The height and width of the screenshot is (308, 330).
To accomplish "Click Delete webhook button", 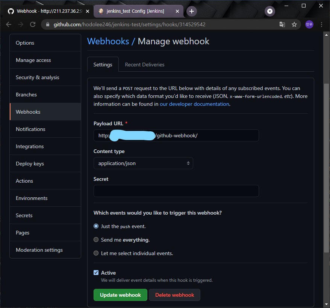I will 174,295.
